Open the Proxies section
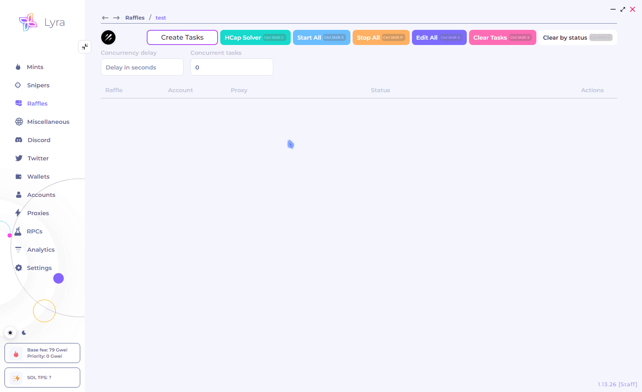 pyautogui.click(x=38, y=213)
